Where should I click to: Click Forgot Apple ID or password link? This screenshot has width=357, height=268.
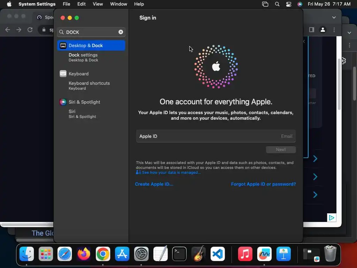tap(264, 184)
